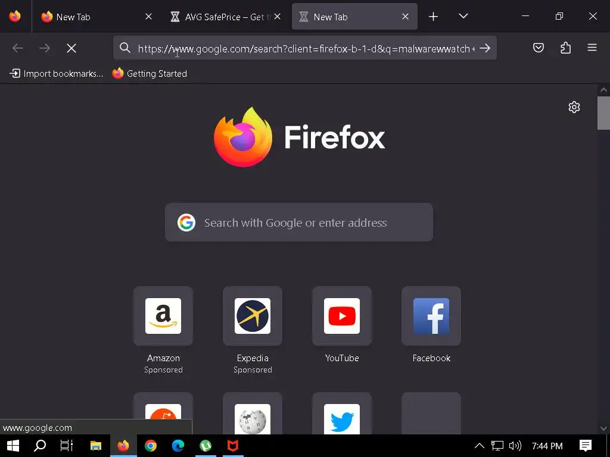
Task: Open Task View on taskbar
Action: [67, 446]
